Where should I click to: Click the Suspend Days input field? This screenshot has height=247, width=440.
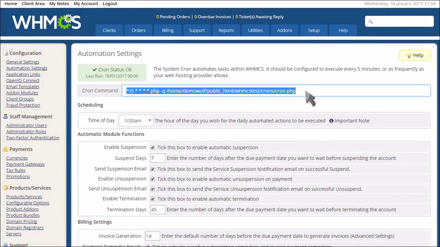pyautogui.click(x=158, y=158)
